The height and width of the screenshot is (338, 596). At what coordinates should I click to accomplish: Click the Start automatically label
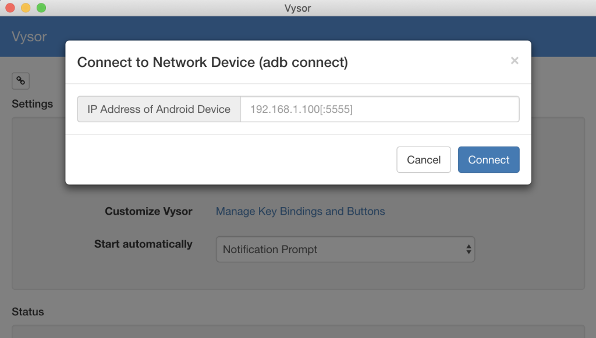(x=143, y=244)
